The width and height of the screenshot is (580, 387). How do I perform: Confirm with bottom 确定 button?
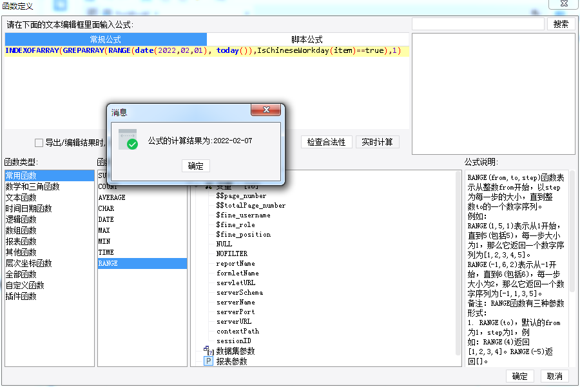tap(519, 376)
